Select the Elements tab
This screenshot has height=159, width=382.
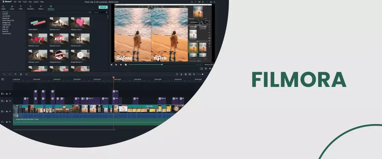point(51,7)
